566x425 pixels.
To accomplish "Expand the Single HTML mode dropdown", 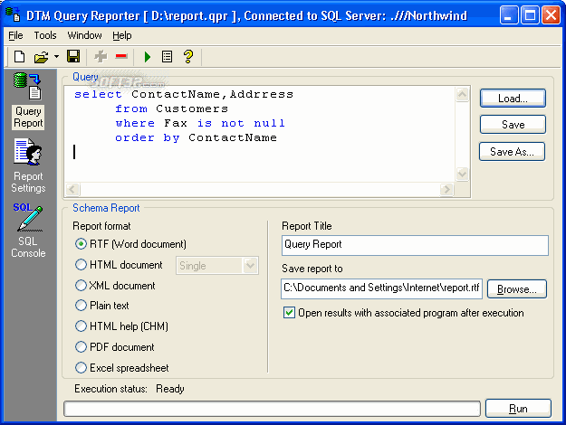I will [x=251, y=266].
